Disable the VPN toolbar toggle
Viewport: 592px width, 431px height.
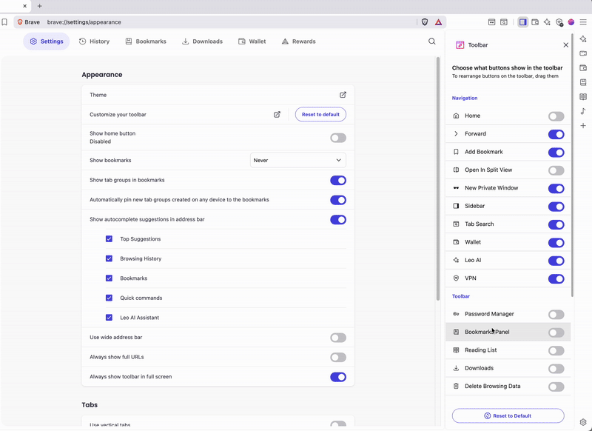pos(556,278)
